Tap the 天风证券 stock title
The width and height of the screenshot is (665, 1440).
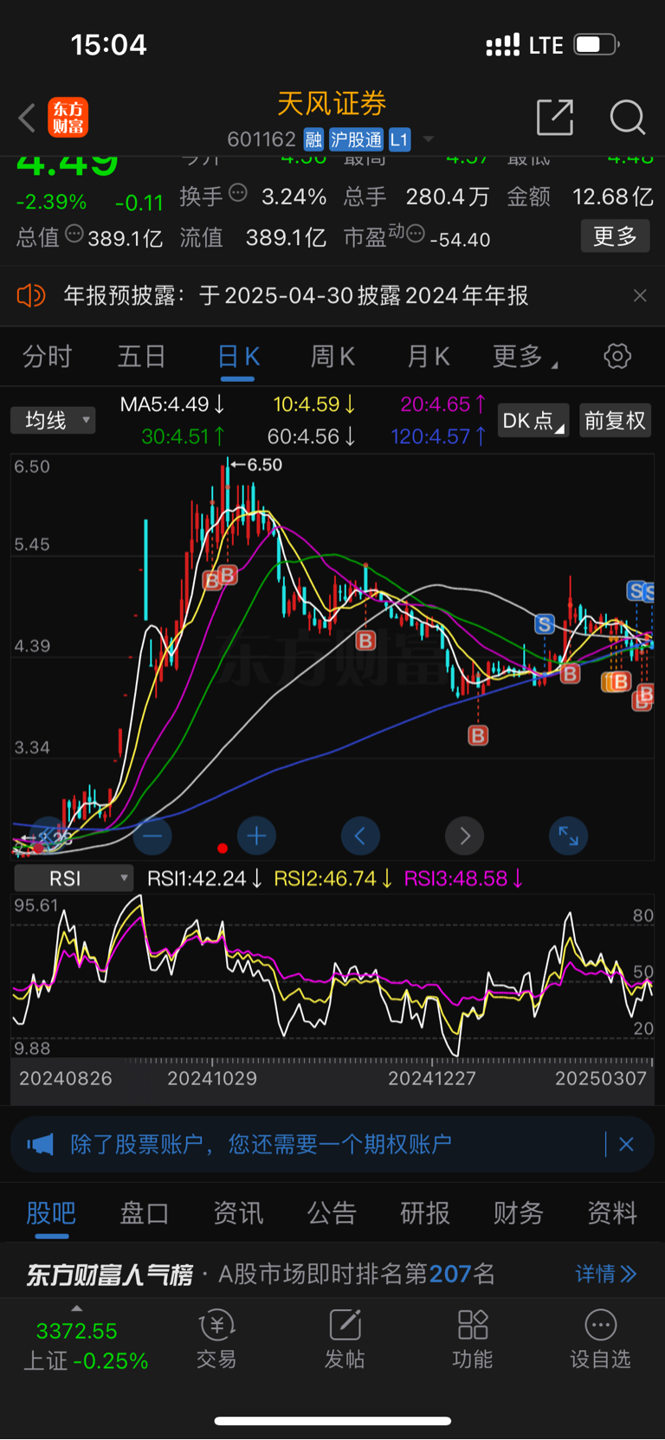(x=332, y=104)
